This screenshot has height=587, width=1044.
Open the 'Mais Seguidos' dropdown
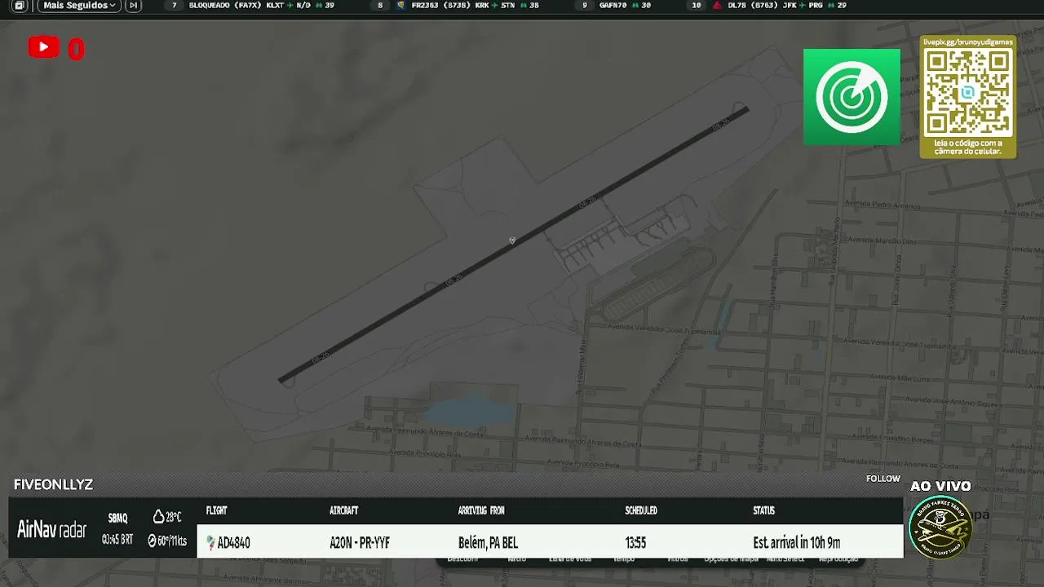click(78, 6)
